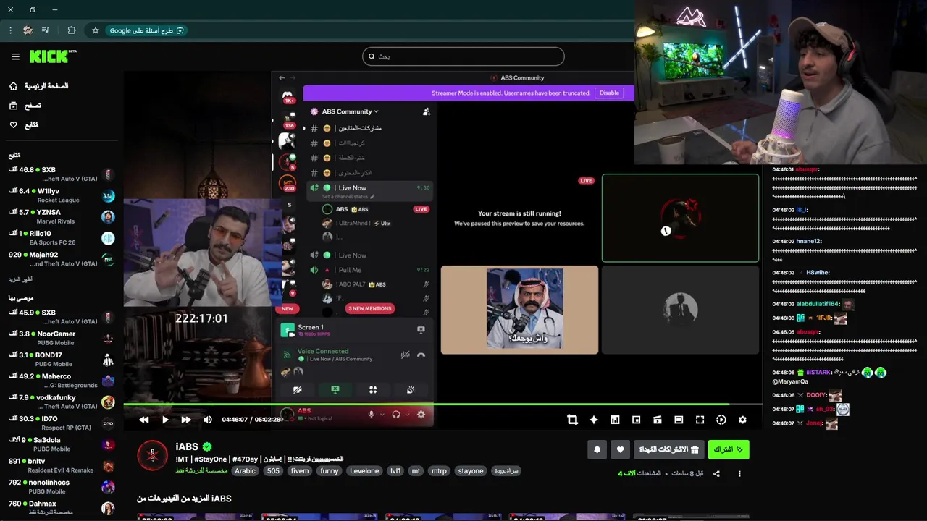Select the Arabic tag

pyautogui.click(x=245, y=471)
